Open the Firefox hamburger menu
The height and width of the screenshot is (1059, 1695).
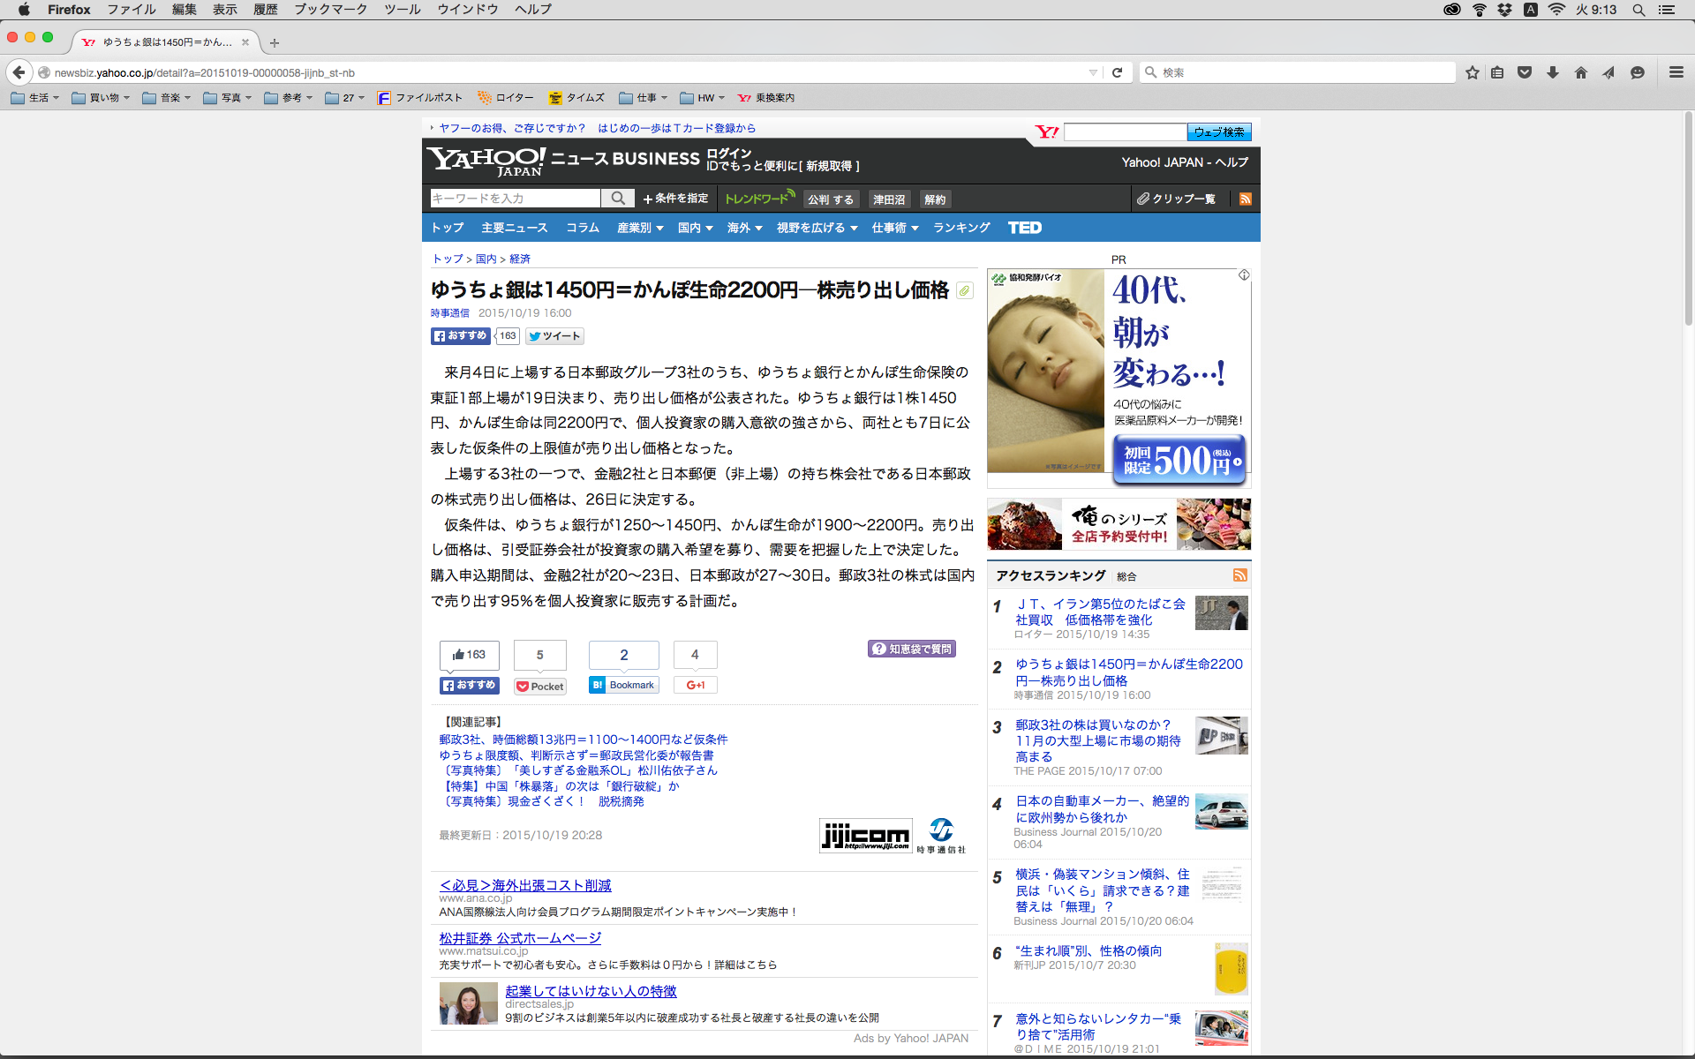coord(1676,72)
